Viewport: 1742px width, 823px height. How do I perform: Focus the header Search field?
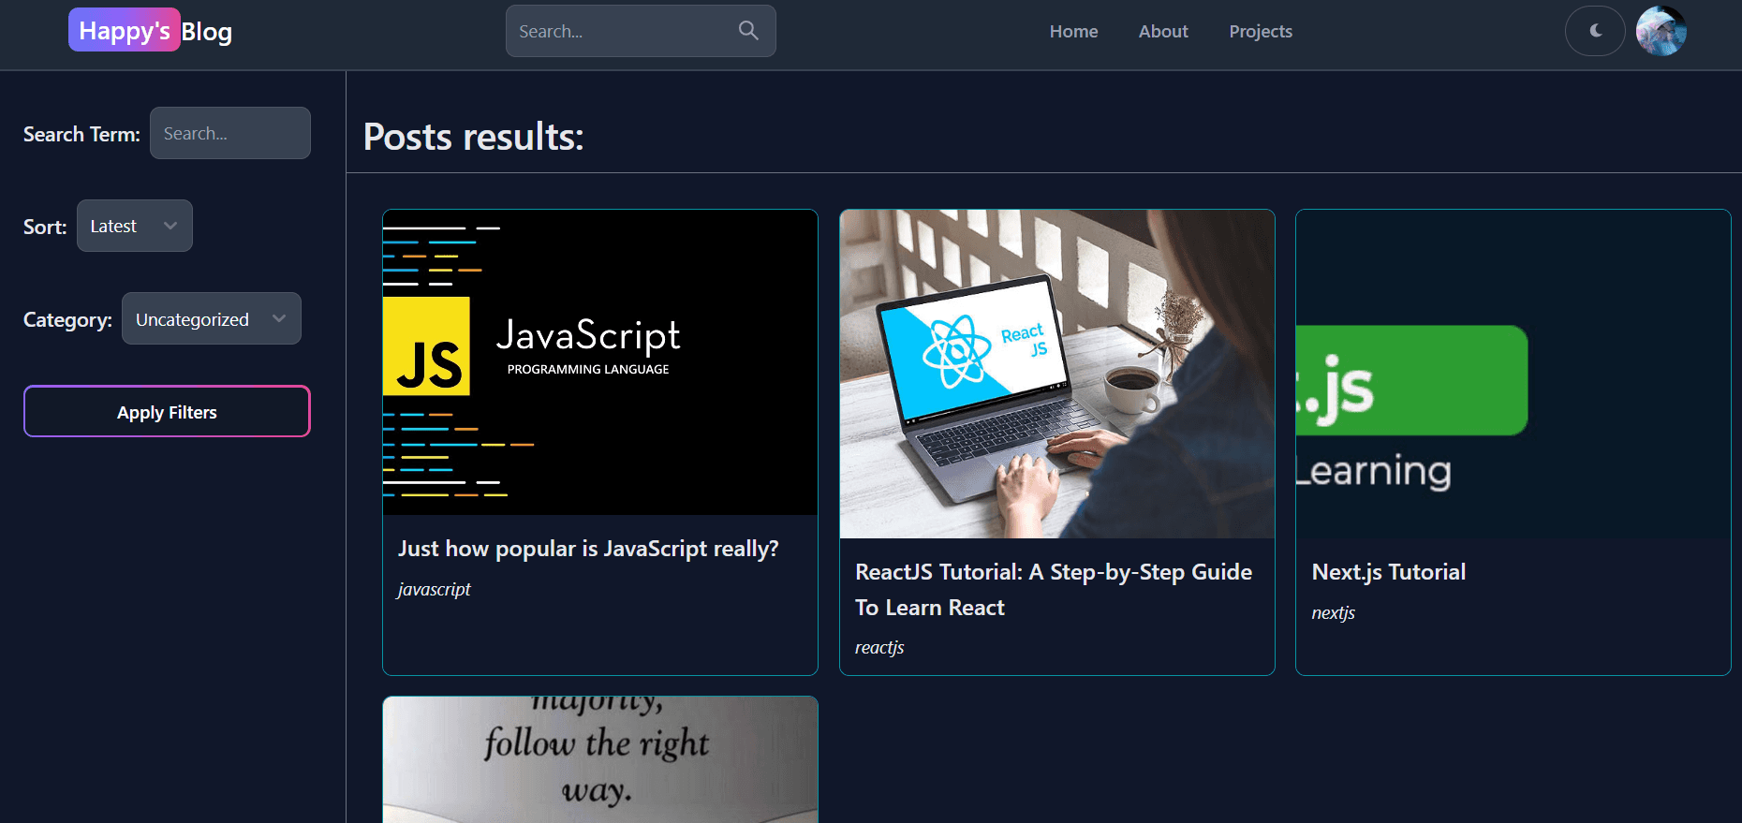coord(641,31)
